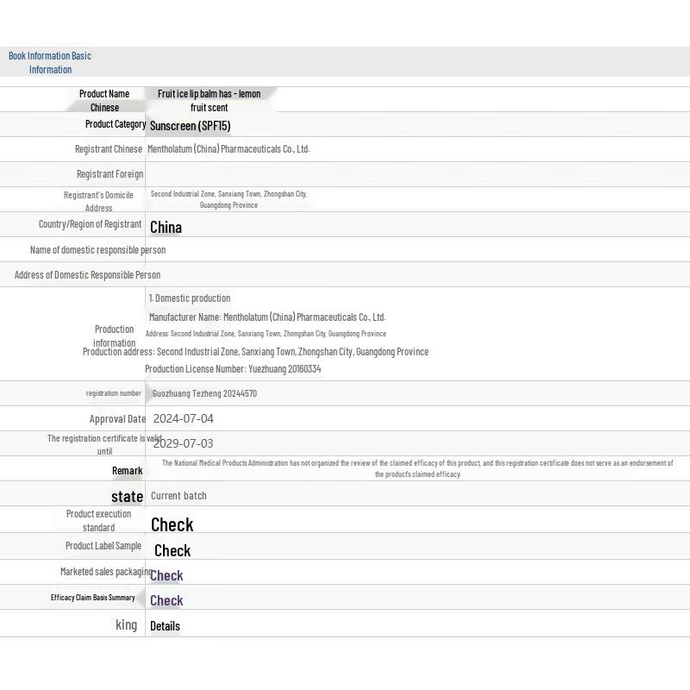Image resolution: width=690 pixels, height=690 pixels.
Task: Click the National Medical Products Administration remark text
Action: click(417, 468)
